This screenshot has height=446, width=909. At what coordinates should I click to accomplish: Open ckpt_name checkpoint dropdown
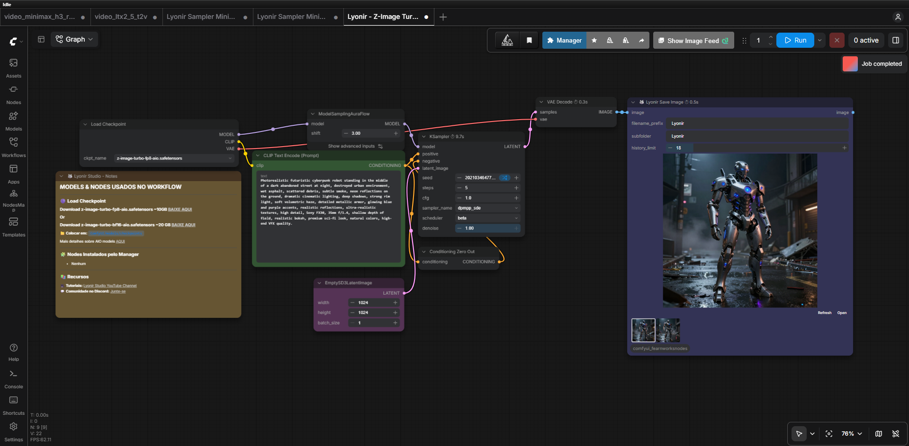(x=175, y=158)
